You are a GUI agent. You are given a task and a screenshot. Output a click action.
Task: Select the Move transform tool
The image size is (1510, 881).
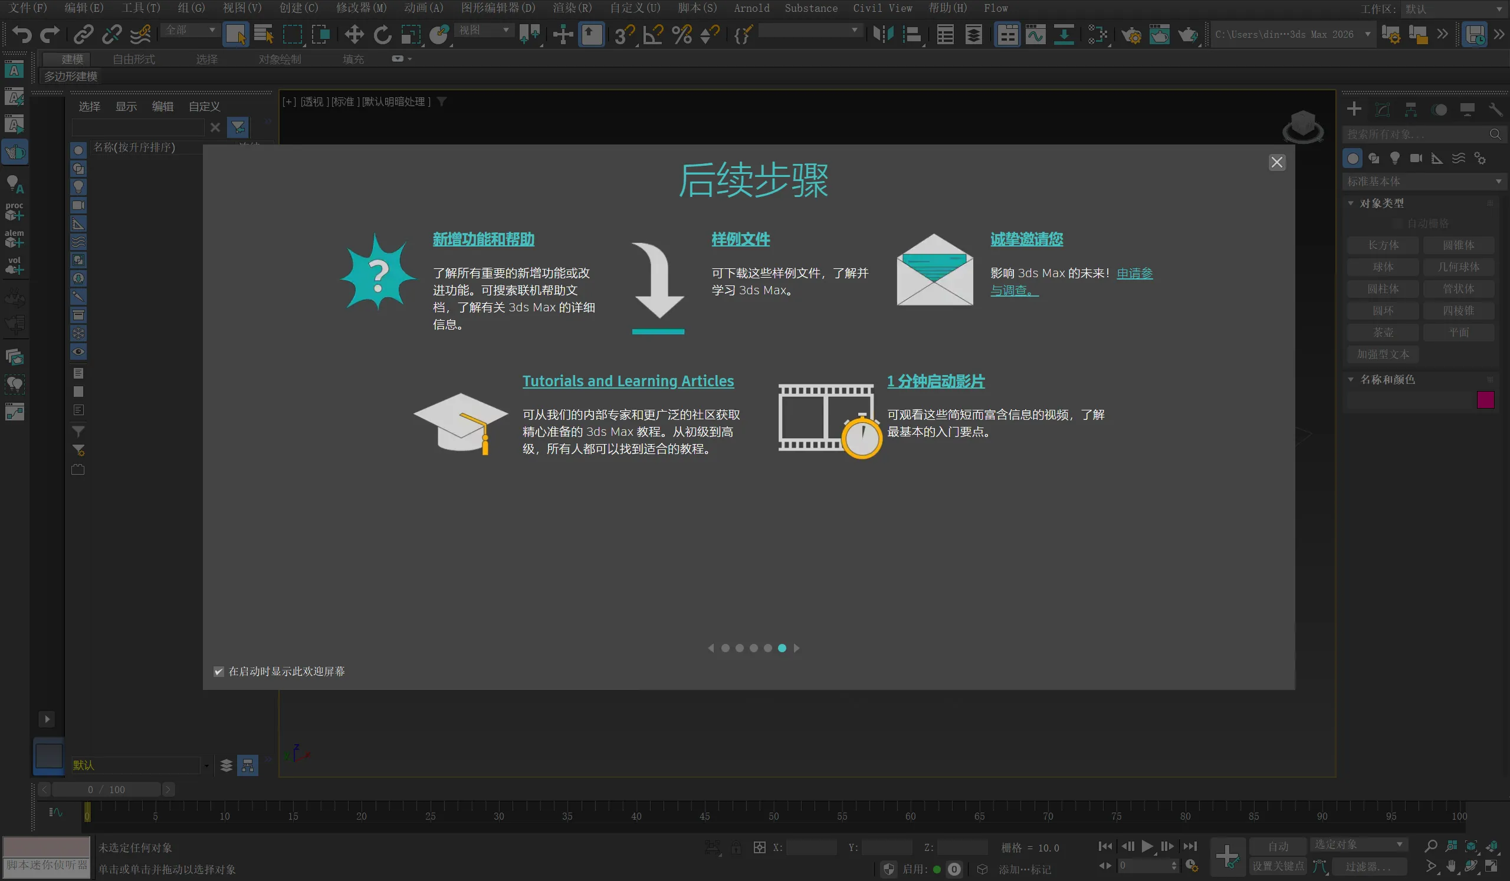point(353,34)
